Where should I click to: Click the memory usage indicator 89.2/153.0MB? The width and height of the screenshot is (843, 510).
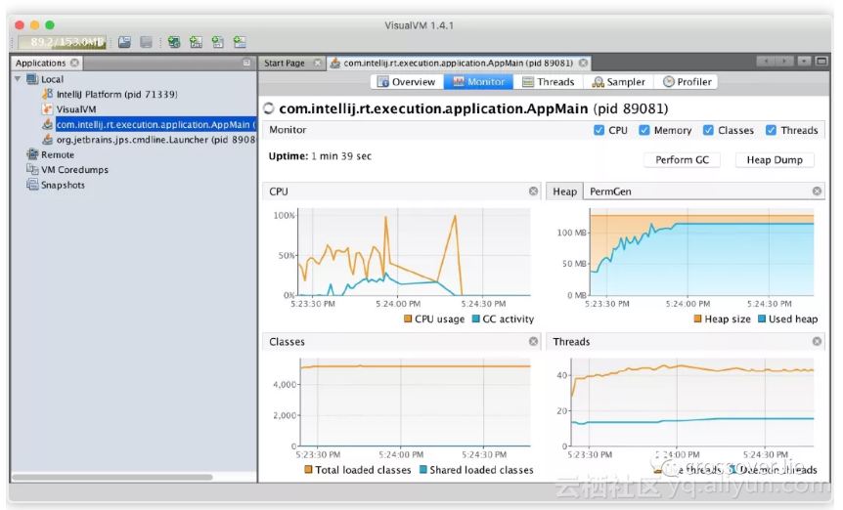pyautogui.click(x=62, y=42)
